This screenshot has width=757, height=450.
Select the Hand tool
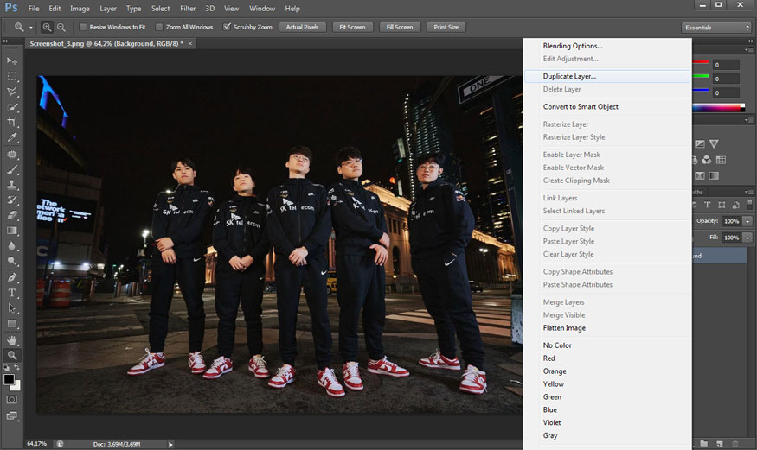pos(11,340)
